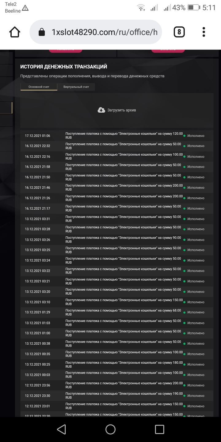Tap the highlighted left sidebar menu item
Screen dimensions: 221x442
[x=6, y=108]
